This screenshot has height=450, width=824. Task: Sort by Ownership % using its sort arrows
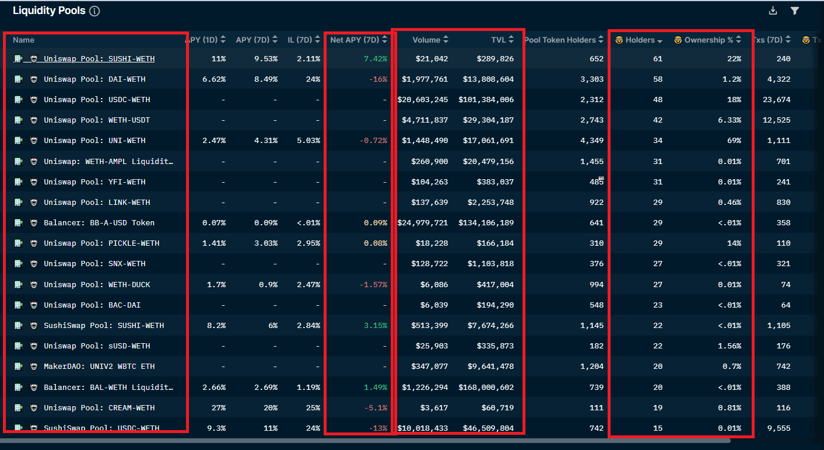coord(739,40)
